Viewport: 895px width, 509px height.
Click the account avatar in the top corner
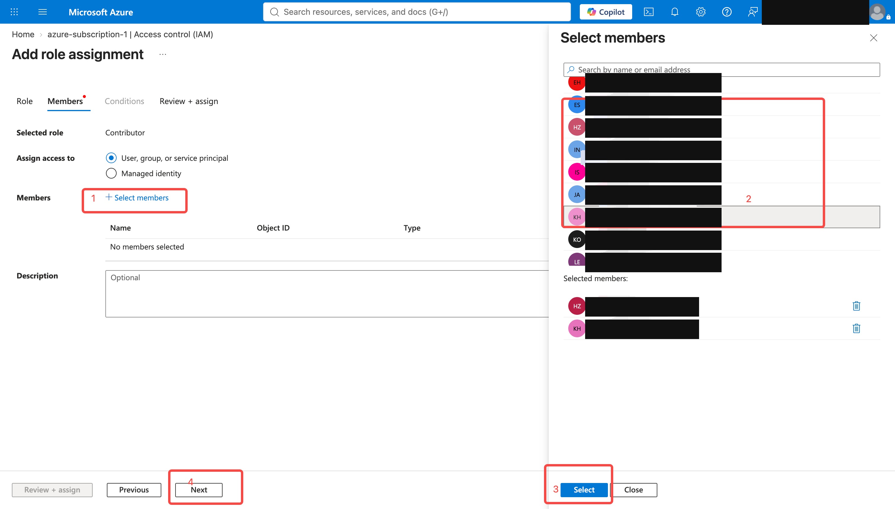tap(878, 12)
